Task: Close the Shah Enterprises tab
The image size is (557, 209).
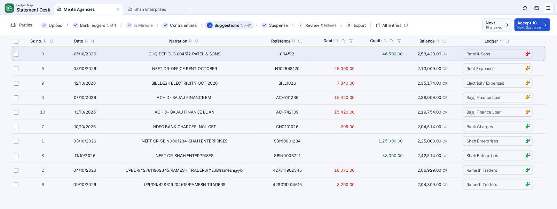Action: pyautogui.click(x=189, y=9)
